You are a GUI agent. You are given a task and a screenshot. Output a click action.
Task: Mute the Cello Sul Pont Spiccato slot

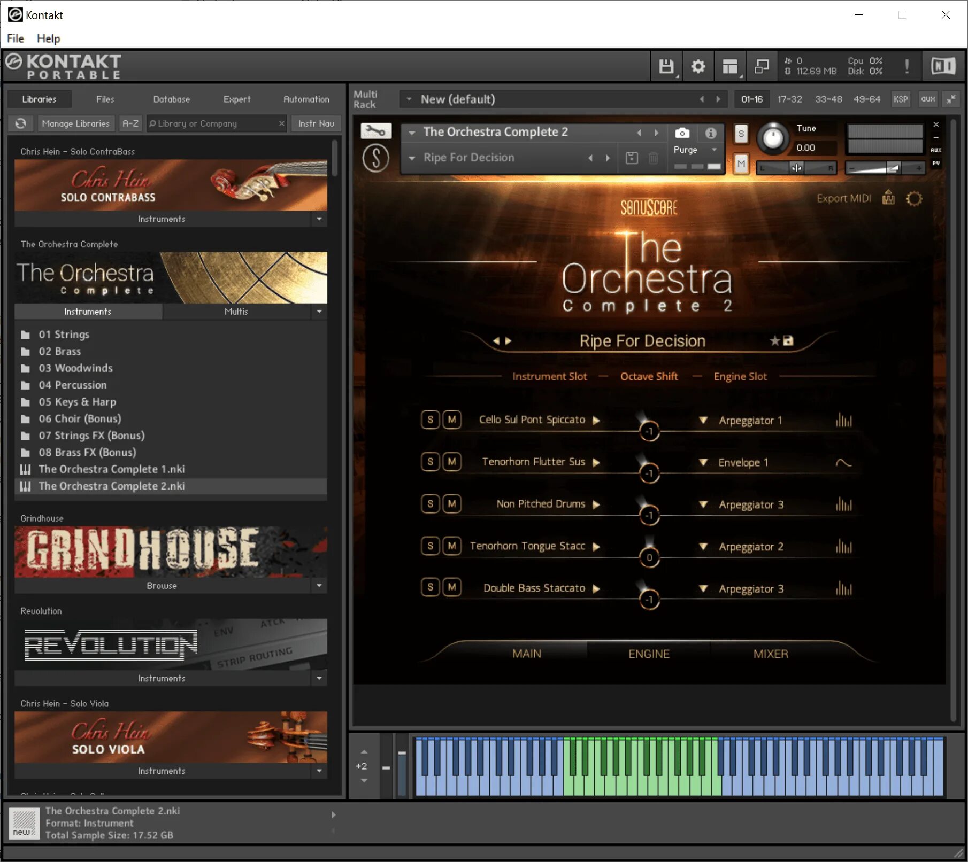(452, 420)
